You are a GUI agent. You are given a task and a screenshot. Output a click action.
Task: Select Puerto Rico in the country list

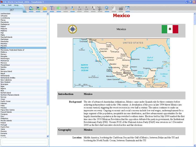pos(5,127)
